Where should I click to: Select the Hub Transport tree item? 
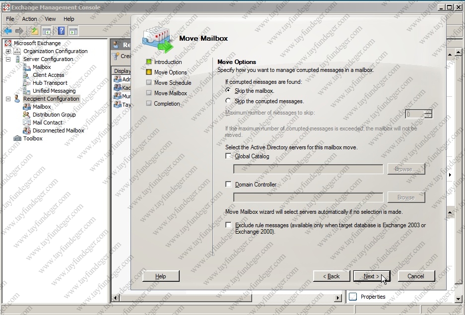pyautogui.click(x=50, y=83)
